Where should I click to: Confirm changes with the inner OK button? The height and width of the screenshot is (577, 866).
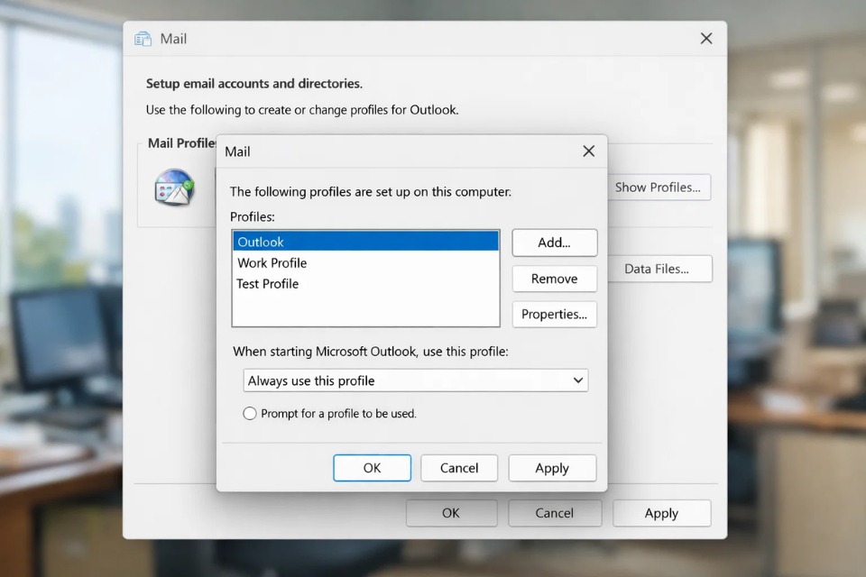pyautogui.click(x=372, y=468)
